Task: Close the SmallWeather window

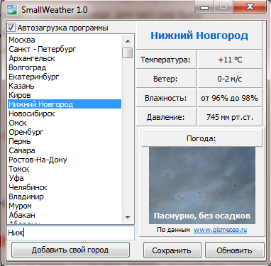Action: (x=250, y=7)
